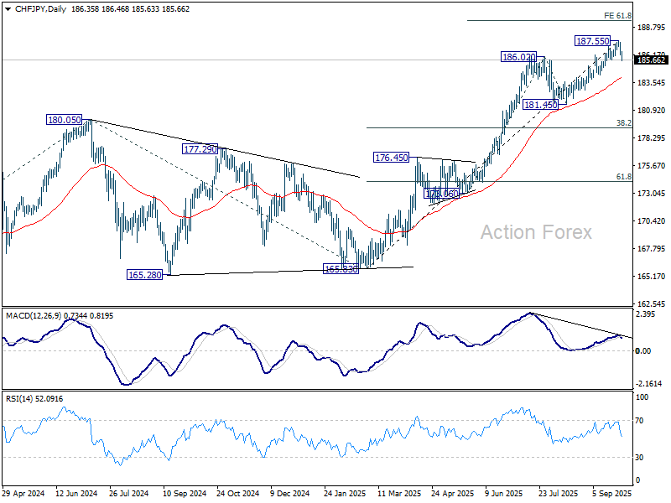Click the 24 Oct 2024 date label
The width and height of the screenshot is (671, 503).
[x=238, y=493]
